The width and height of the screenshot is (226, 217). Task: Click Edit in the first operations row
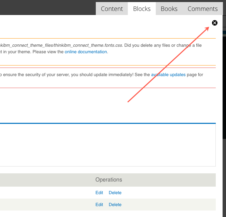pos(99,193)
